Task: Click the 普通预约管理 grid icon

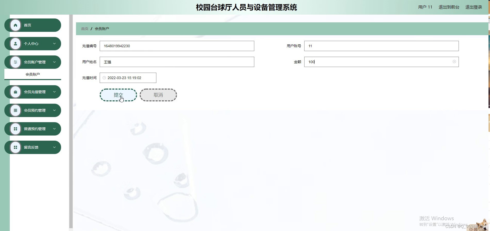Action: [x=15, y=129]
